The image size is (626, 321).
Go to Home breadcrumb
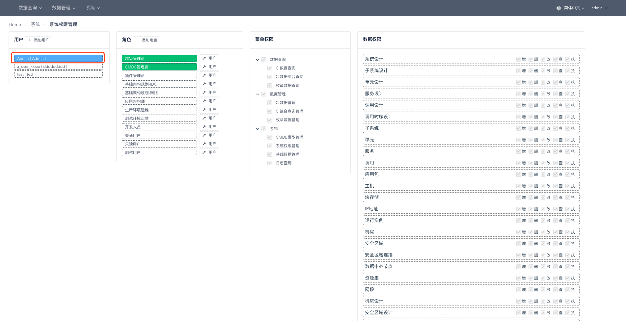coord(15,24)
